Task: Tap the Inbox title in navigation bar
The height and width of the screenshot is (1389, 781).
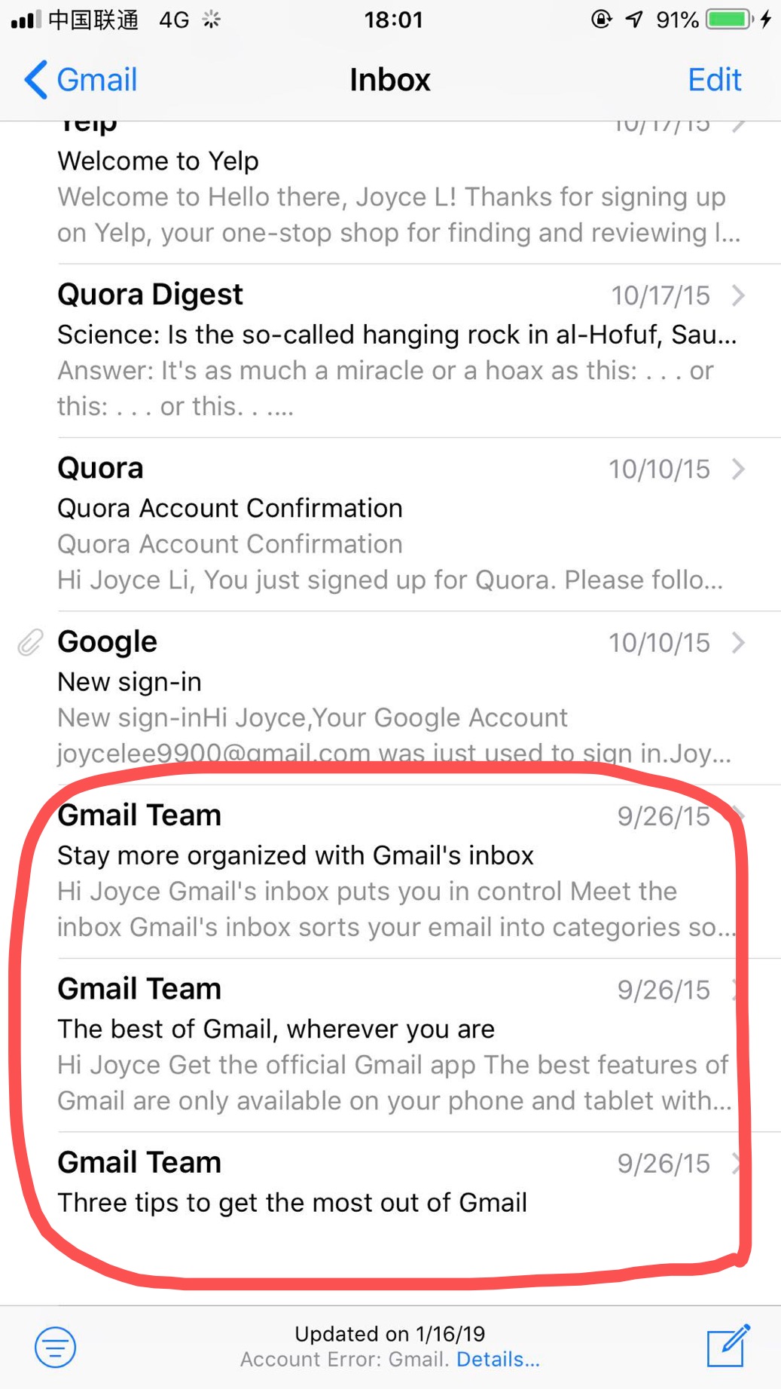Action: point(390,80)
